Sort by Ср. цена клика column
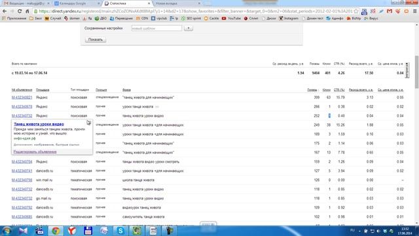This screenshot has height=236, width=419. 390,90
